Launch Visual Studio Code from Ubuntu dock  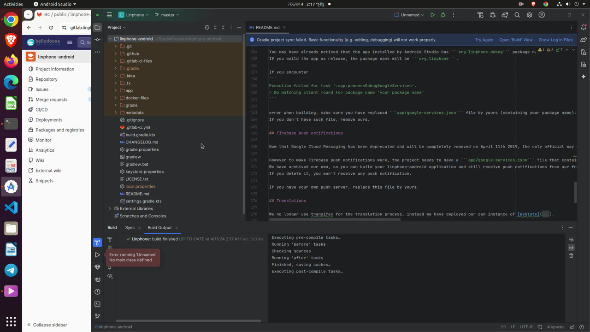pos(11,207)
